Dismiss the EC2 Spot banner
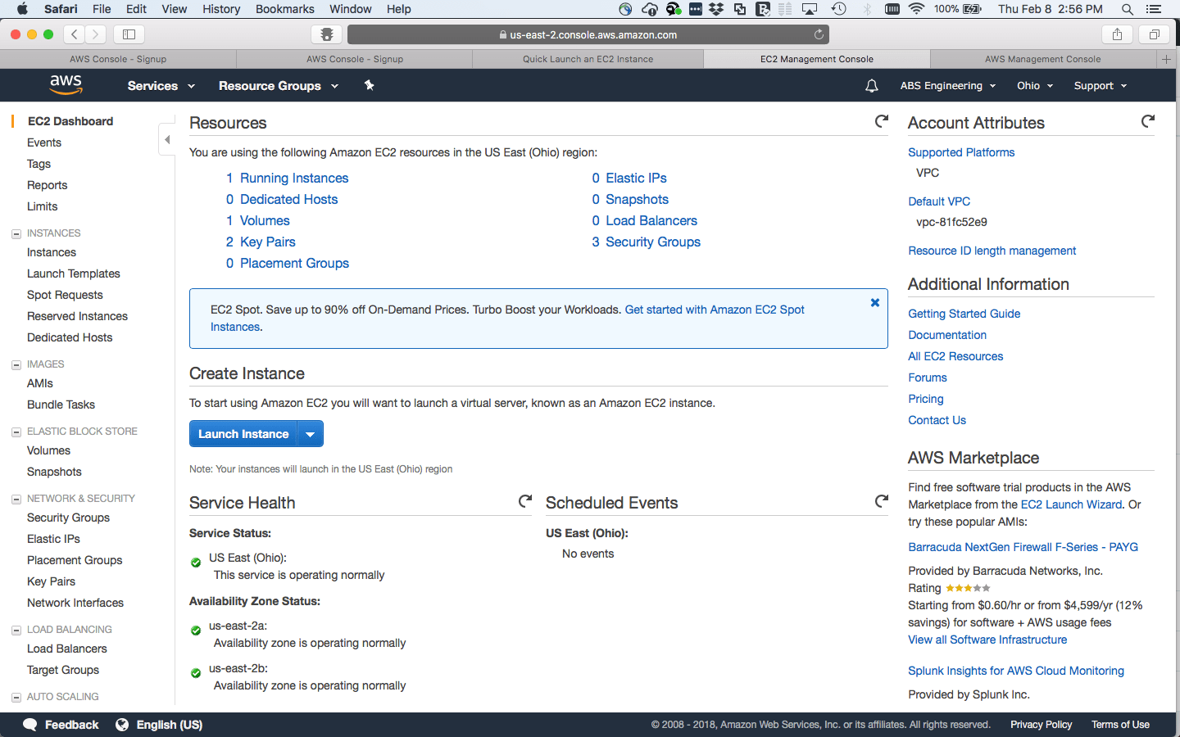The height and width of the screenshot is (737, 1180). click(874, 303)
